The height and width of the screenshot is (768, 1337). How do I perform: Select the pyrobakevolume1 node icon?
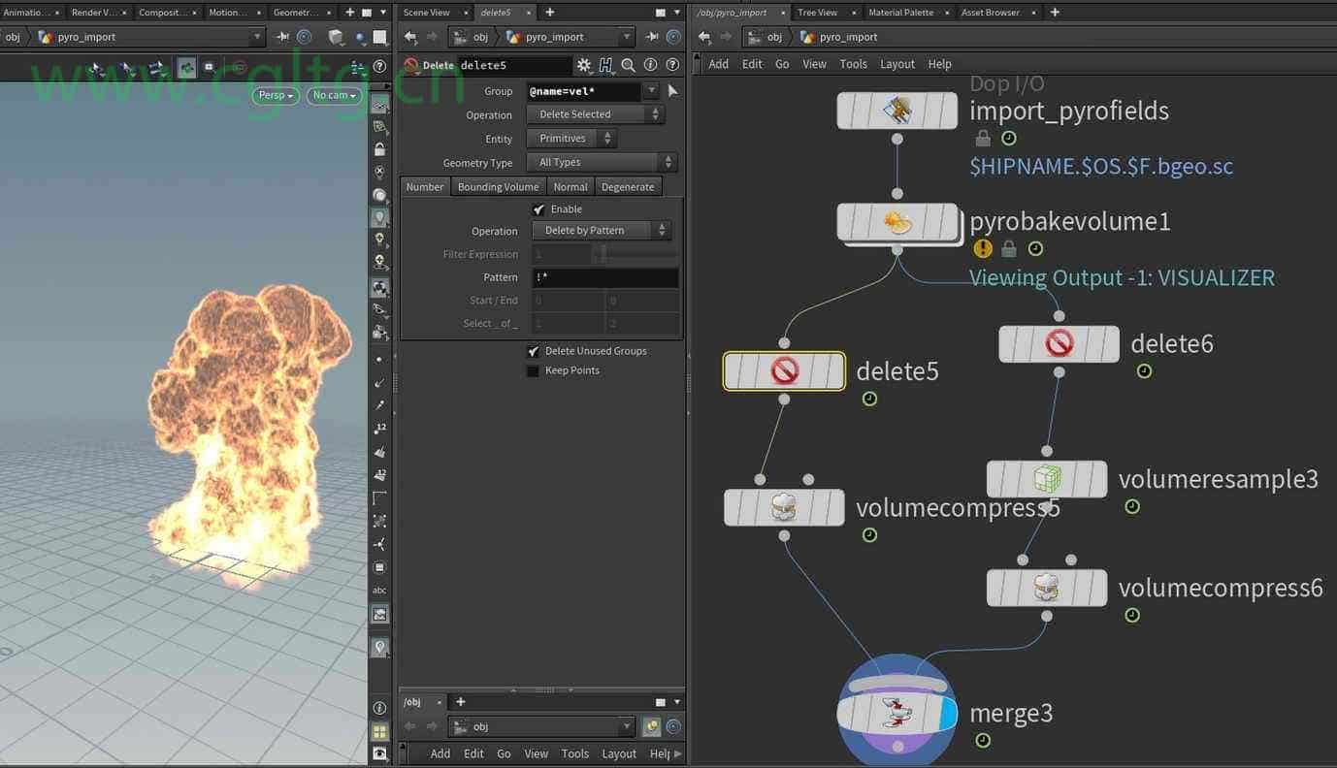(x=897, y=223)
